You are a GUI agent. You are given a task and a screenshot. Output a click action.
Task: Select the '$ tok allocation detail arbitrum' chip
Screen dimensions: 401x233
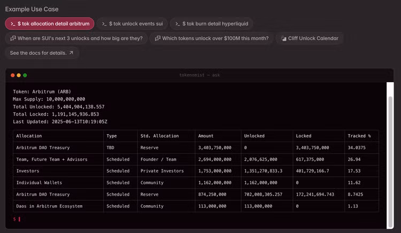[x=50, y=24]
